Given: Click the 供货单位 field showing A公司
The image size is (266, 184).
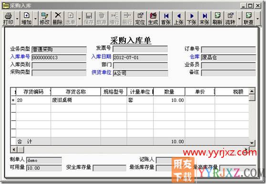Looking at the screenshot, I should (140, 73).
